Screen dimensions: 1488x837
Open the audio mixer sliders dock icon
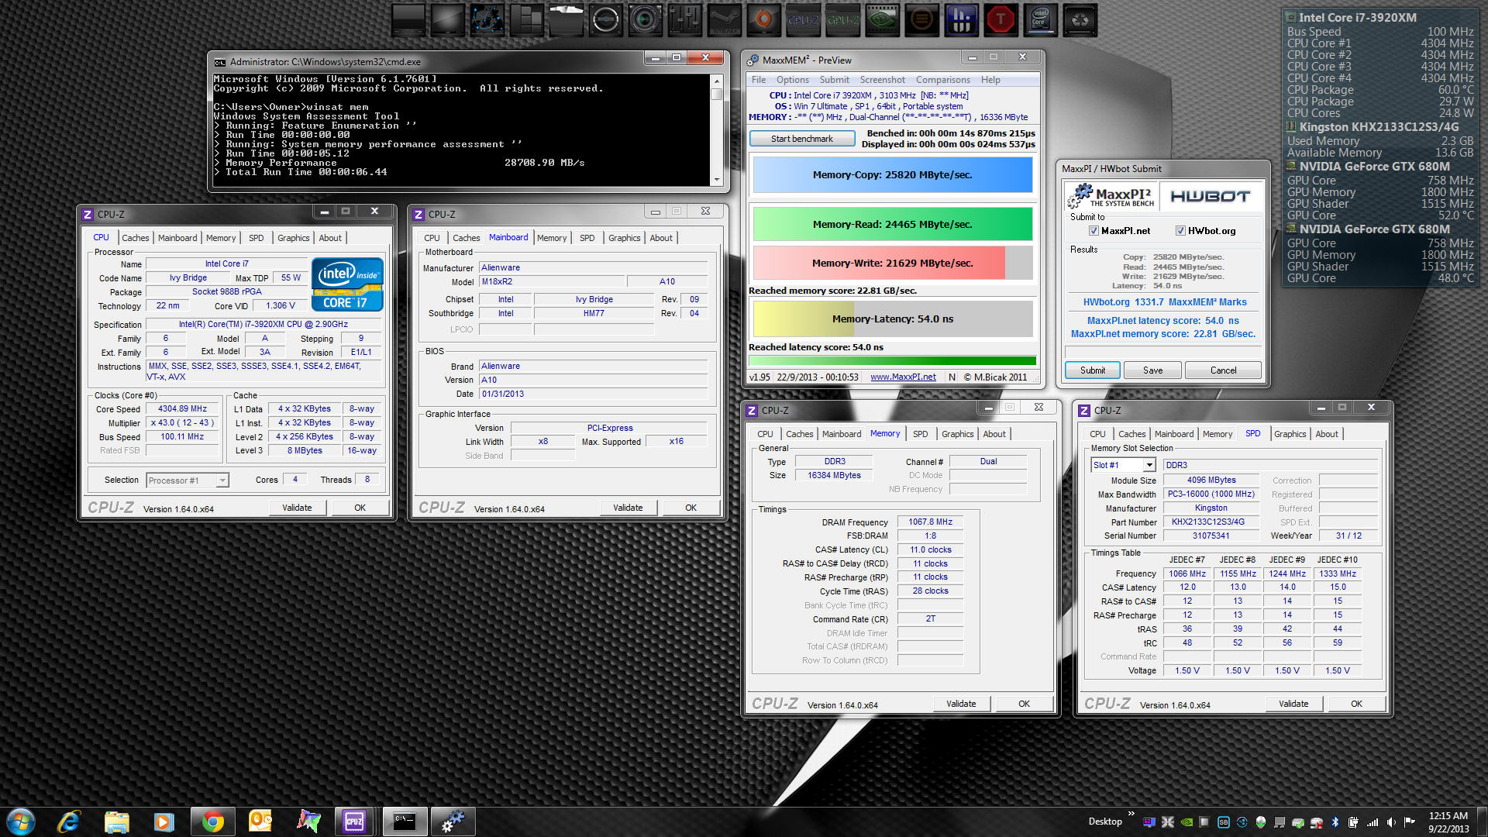[685, 20]
